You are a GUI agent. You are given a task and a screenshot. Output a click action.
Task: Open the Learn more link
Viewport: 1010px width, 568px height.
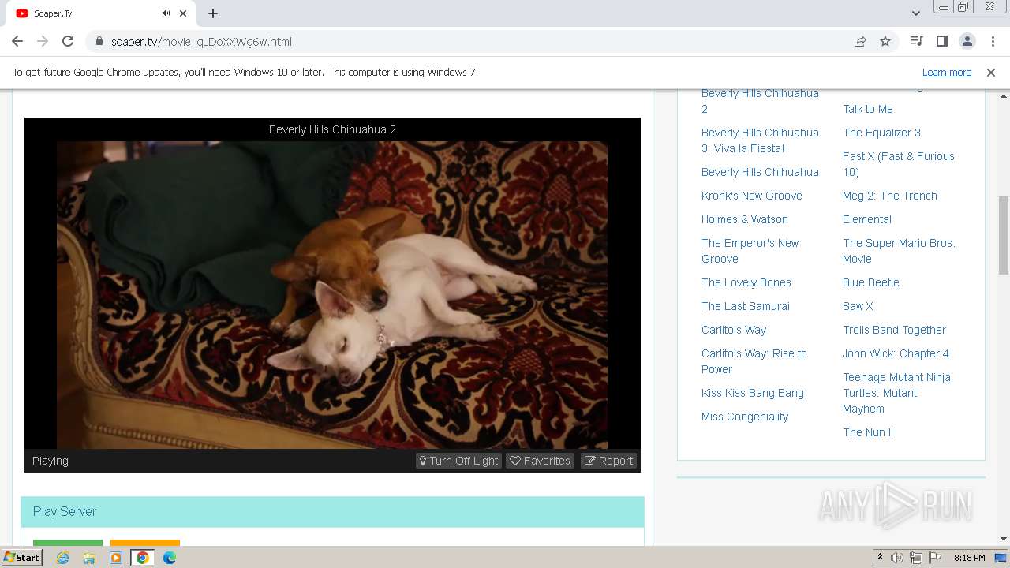947,72
